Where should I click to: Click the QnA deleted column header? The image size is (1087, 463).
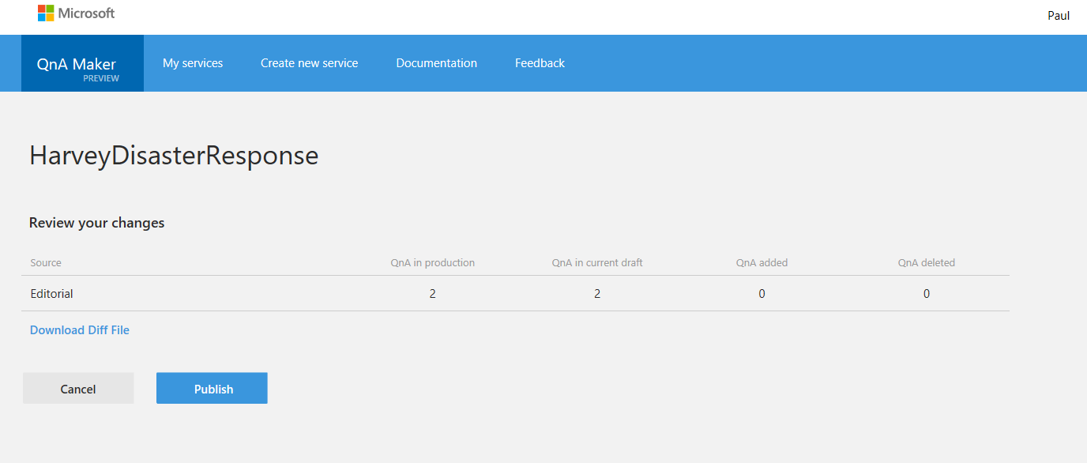(926, 263)
